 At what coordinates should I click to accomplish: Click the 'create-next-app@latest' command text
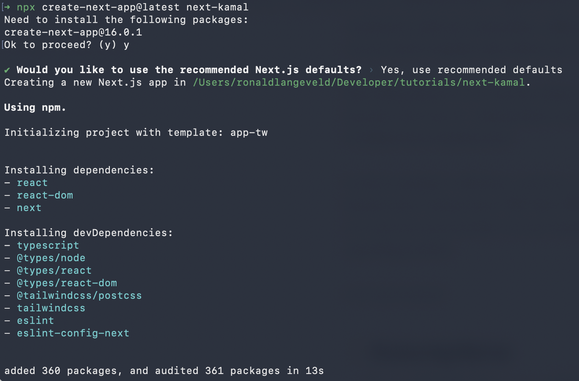(111, 7)
